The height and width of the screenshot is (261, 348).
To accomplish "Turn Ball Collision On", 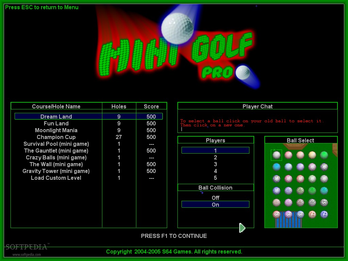I will point(215,204).
